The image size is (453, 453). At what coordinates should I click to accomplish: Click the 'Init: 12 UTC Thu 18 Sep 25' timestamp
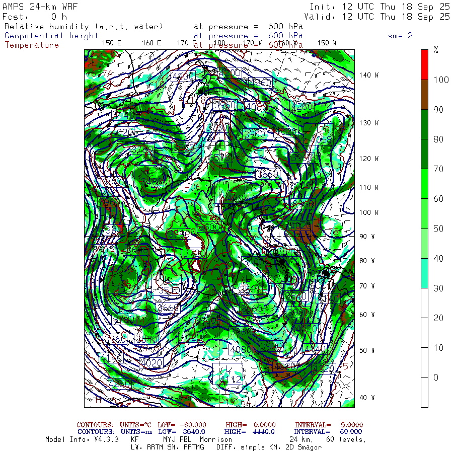380,7
